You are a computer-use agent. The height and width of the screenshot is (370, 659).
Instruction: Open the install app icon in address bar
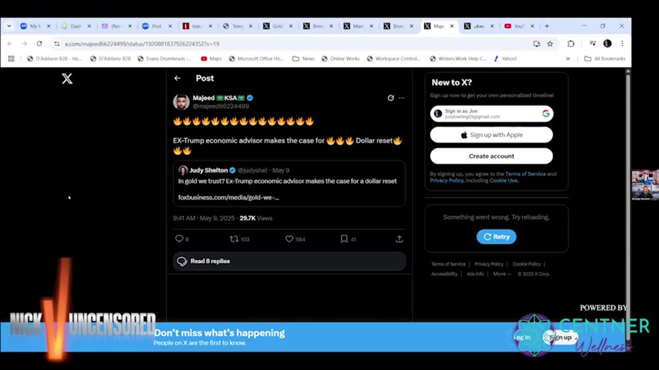(537, 44)
